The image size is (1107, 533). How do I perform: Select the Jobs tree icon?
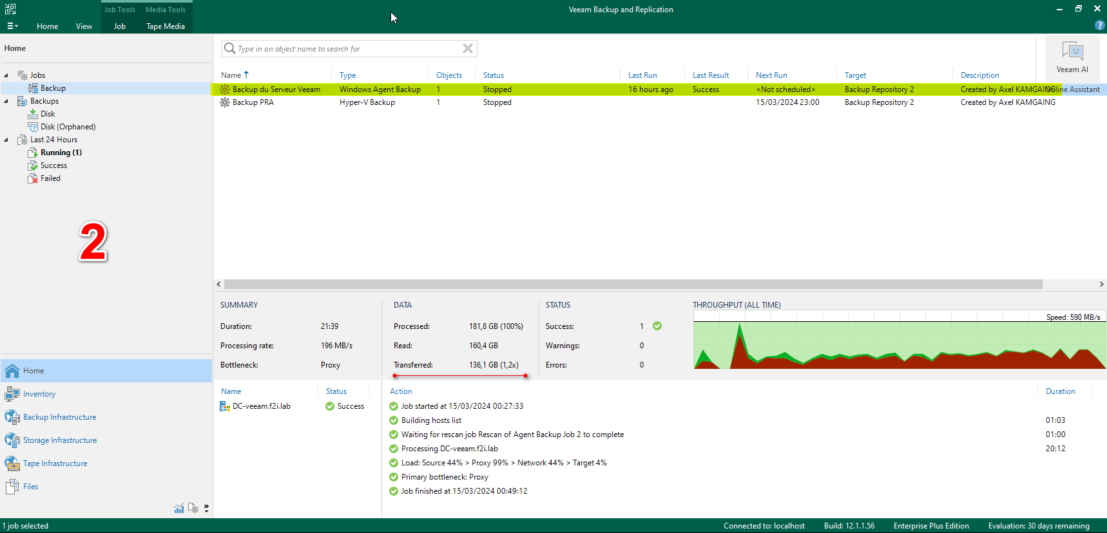point(23,75)
